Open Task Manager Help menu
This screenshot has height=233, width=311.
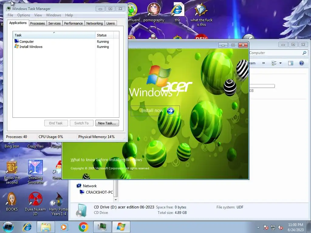[x=69, y=15]
